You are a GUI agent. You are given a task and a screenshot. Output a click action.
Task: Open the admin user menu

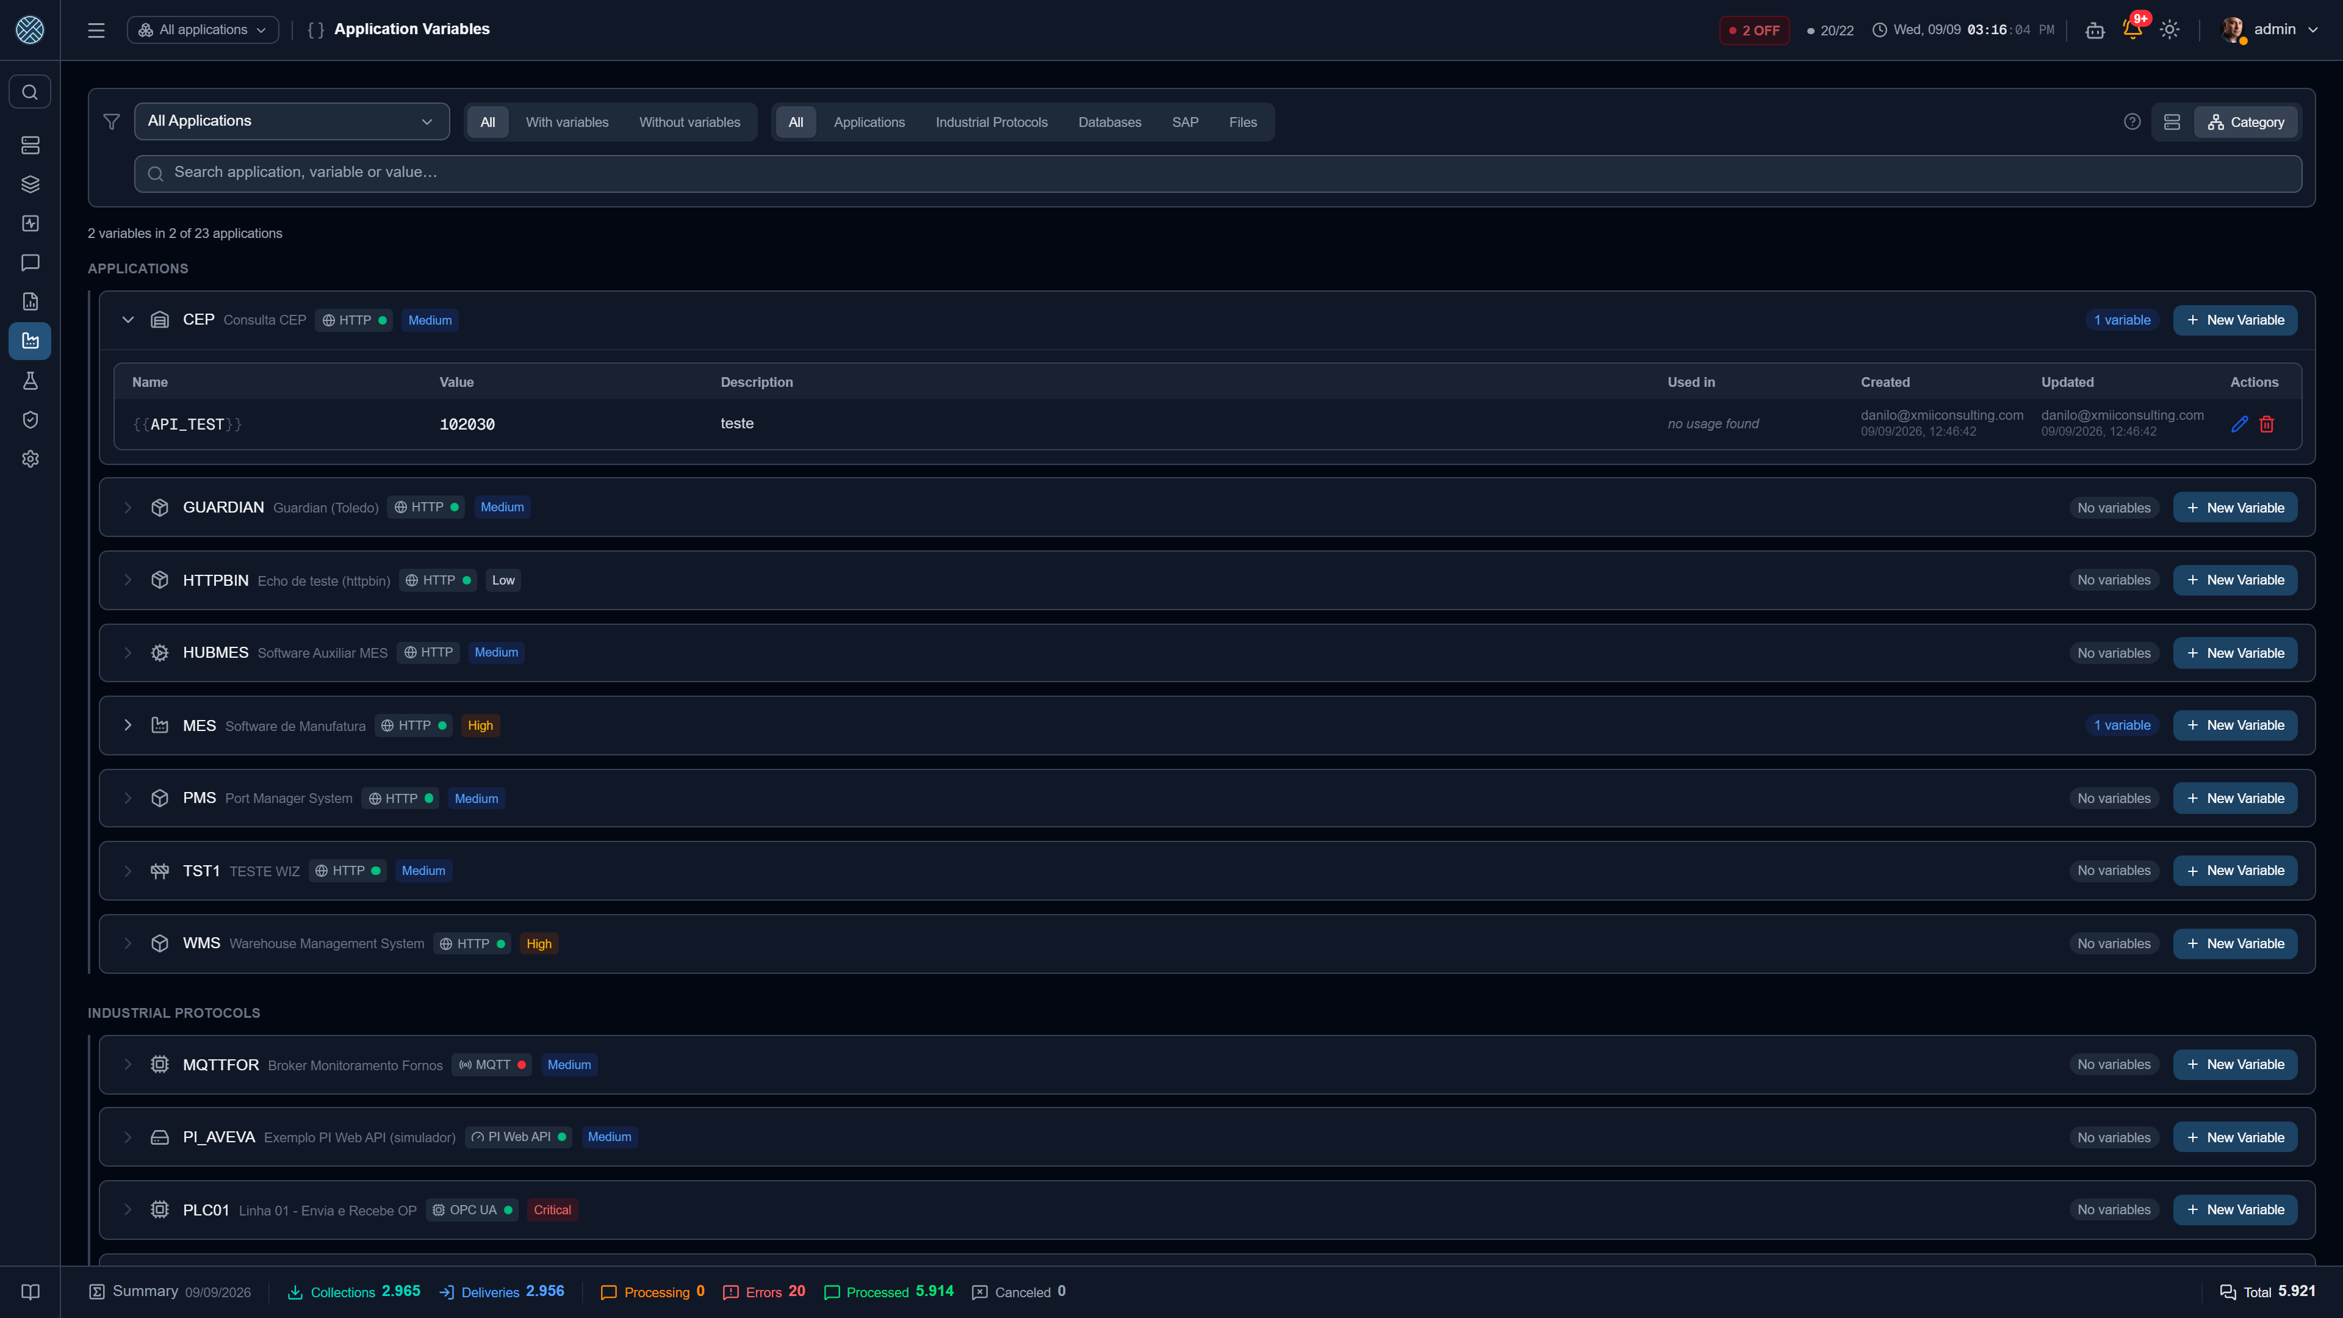coord(2269,30)
